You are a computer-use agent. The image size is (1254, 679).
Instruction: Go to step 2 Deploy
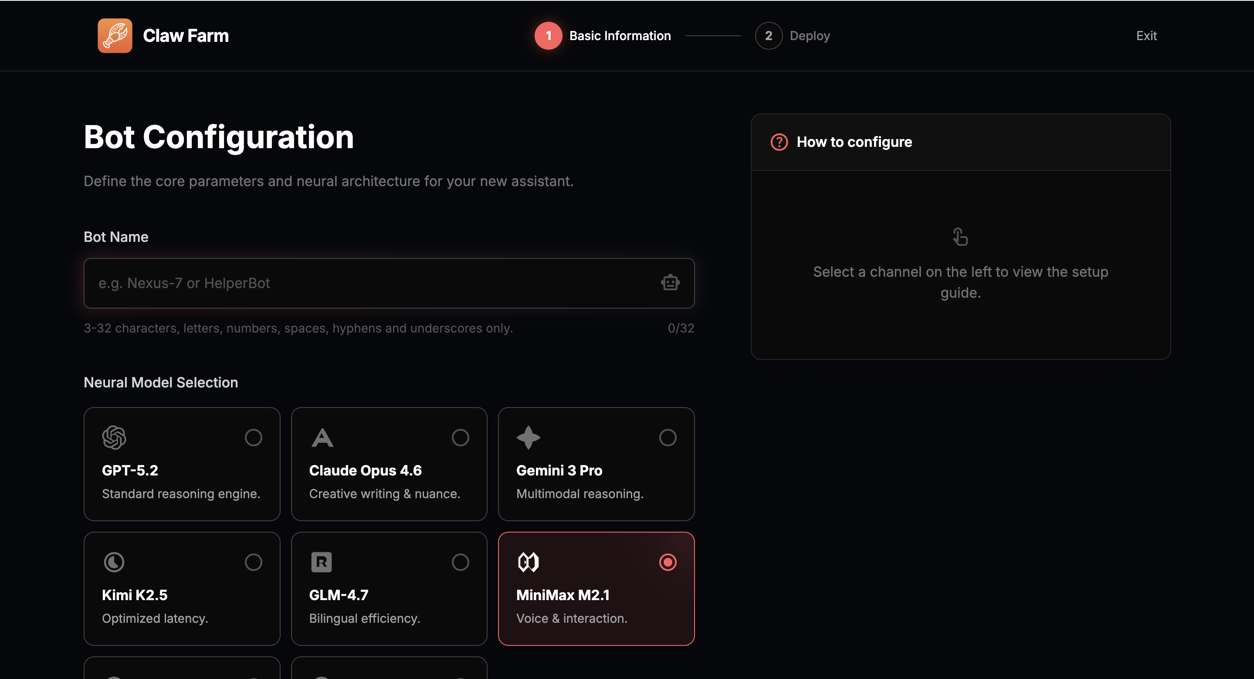793,36
